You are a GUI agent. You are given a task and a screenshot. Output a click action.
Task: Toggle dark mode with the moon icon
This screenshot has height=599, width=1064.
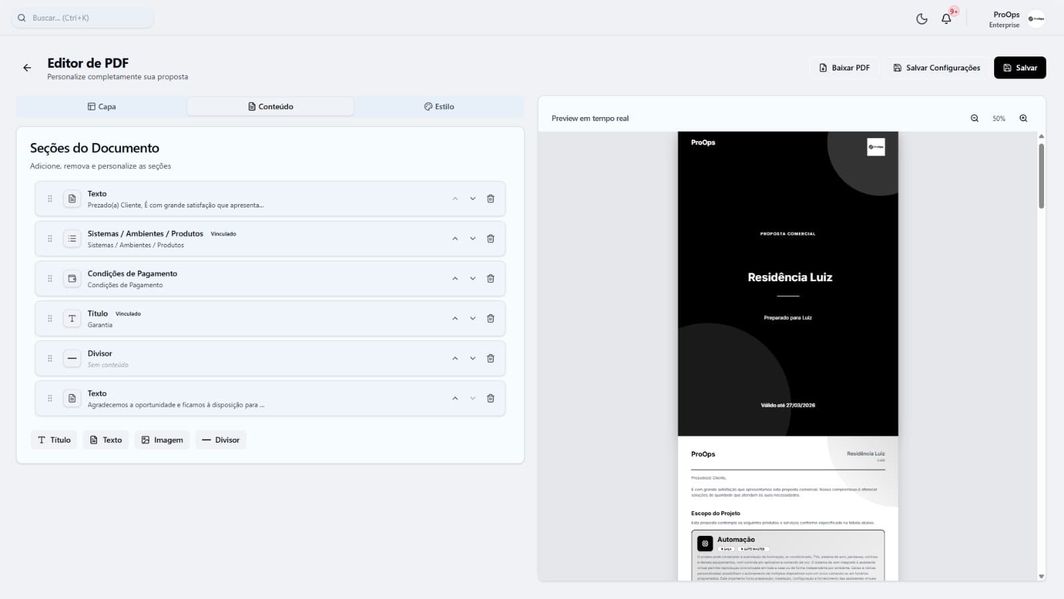(x=922, y=19)
